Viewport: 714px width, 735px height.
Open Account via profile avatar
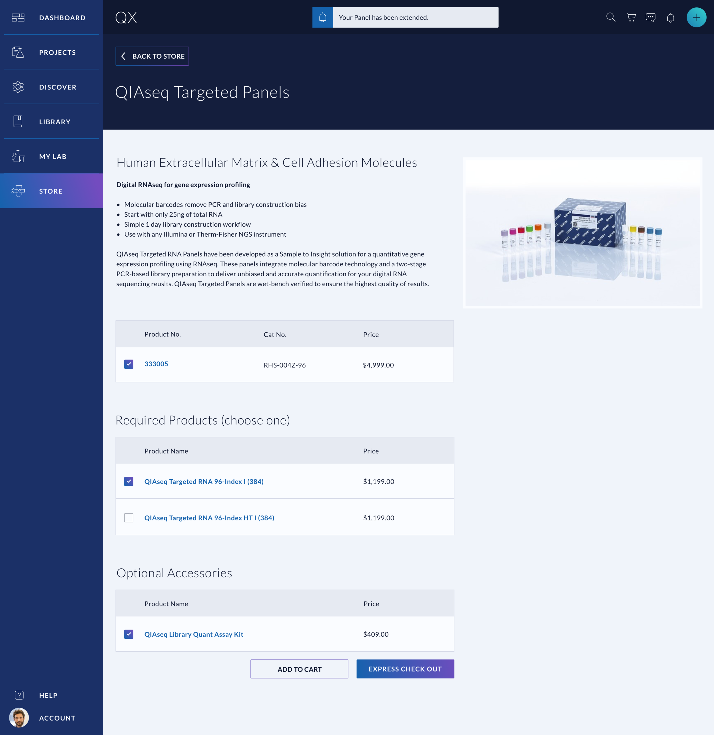[x=19, y=718]
